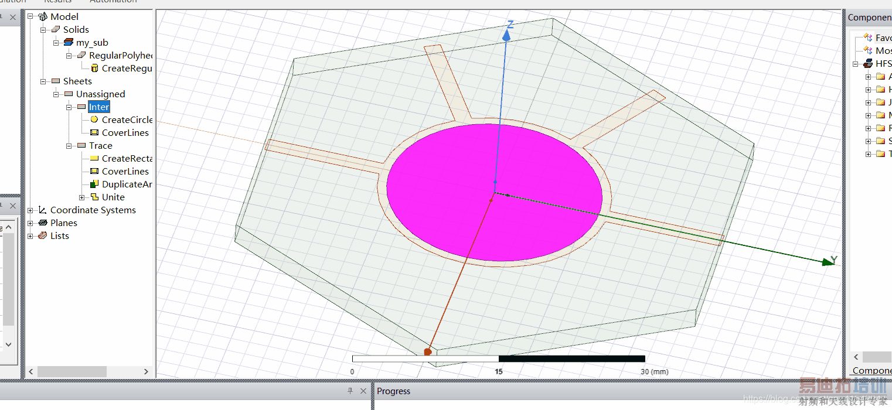892x410 pixels.
Task: Click the Y axis label in viewport
Action: [833, 259]
